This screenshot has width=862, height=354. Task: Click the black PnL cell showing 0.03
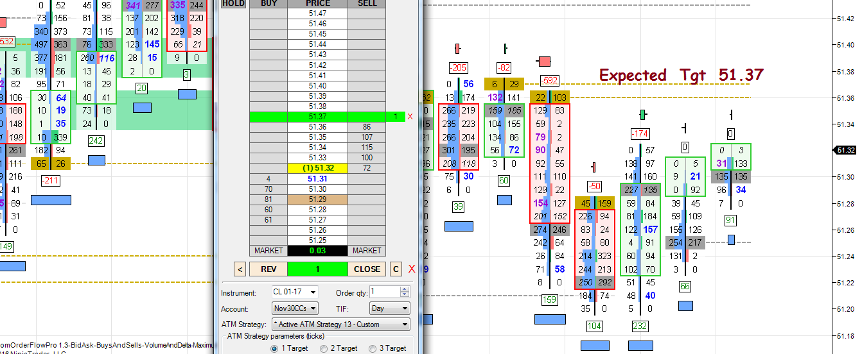(317, 251)
